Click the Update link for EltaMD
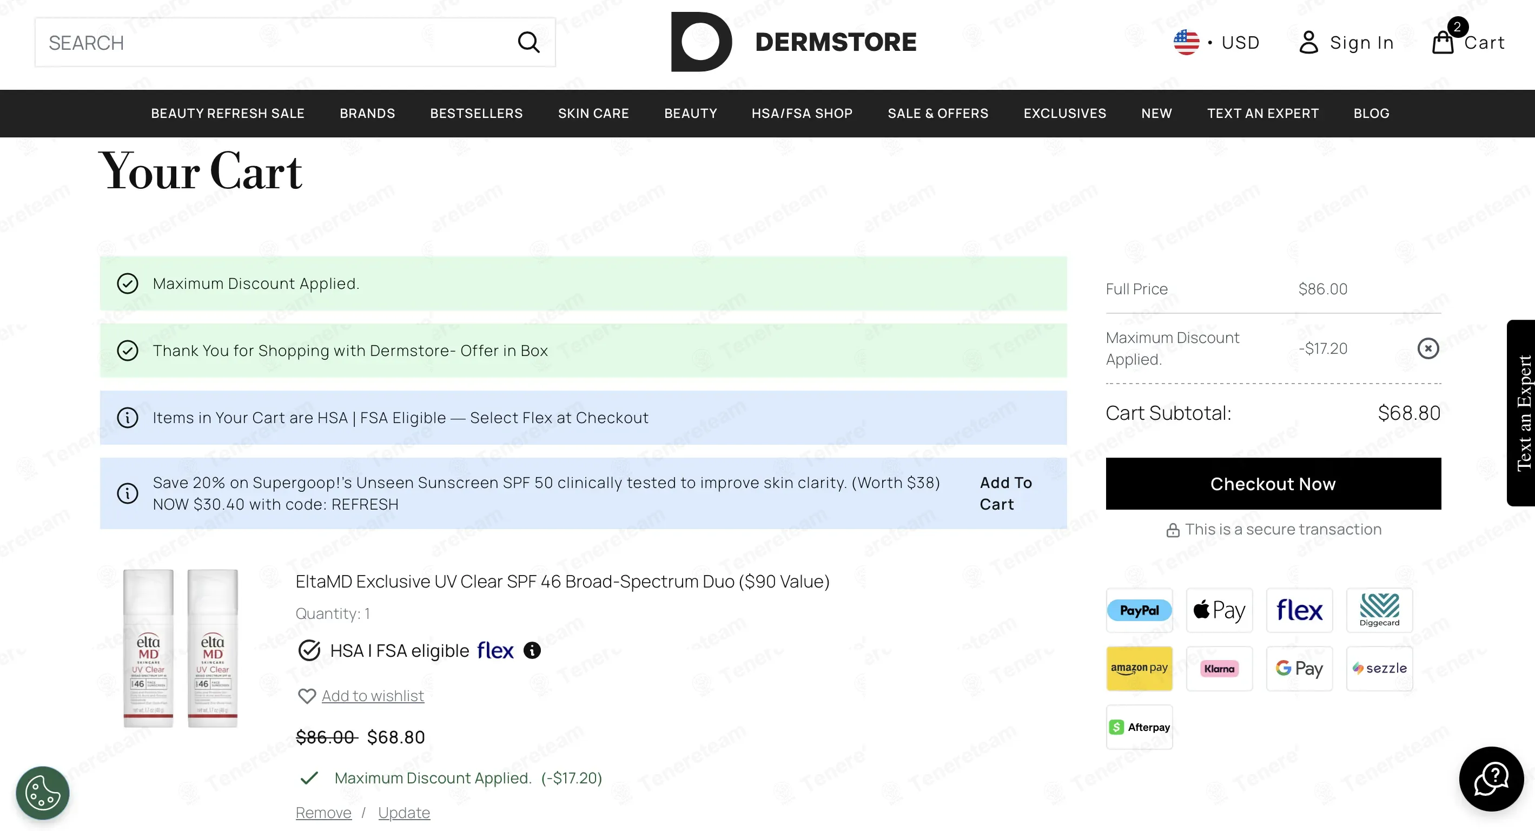 [x=403, y=813]
